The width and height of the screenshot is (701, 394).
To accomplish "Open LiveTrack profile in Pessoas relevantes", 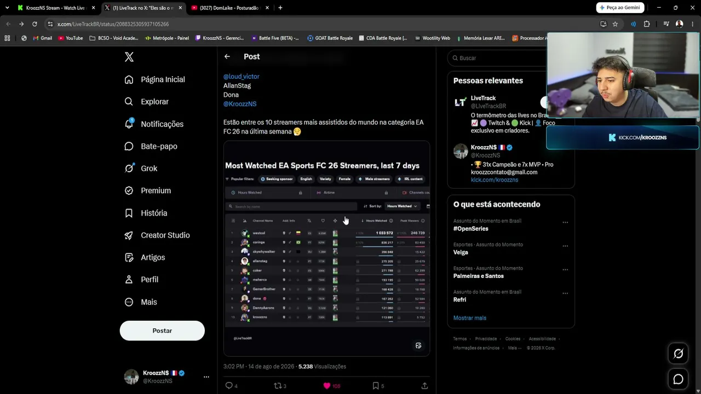I will tap(483, 98).
